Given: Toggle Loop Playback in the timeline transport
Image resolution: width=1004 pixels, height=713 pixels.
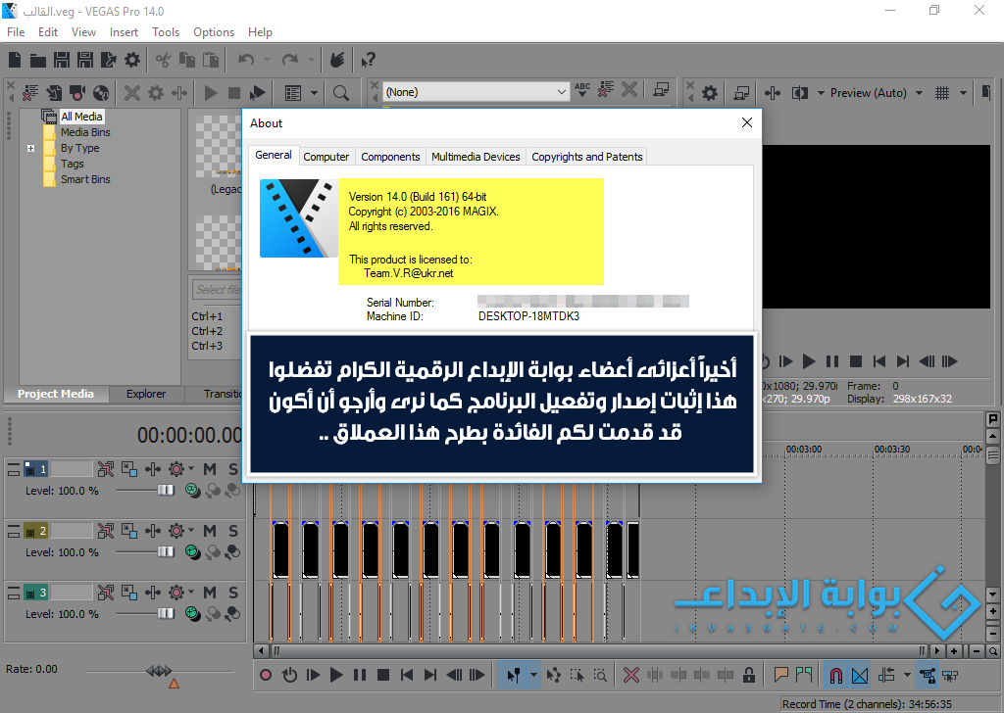Looking at the screenshot, I should (x=289, y=675).
